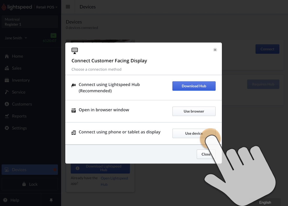Click the Home house icon
This screenshot has height=206, width=288.
click(x=7, y=56)
